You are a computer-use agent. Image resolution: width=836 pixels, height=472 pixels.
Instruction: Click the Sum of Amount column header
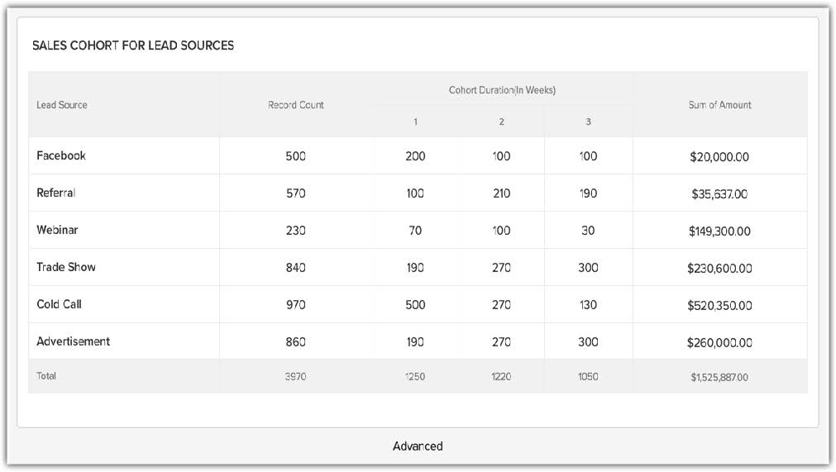point(719,105)
